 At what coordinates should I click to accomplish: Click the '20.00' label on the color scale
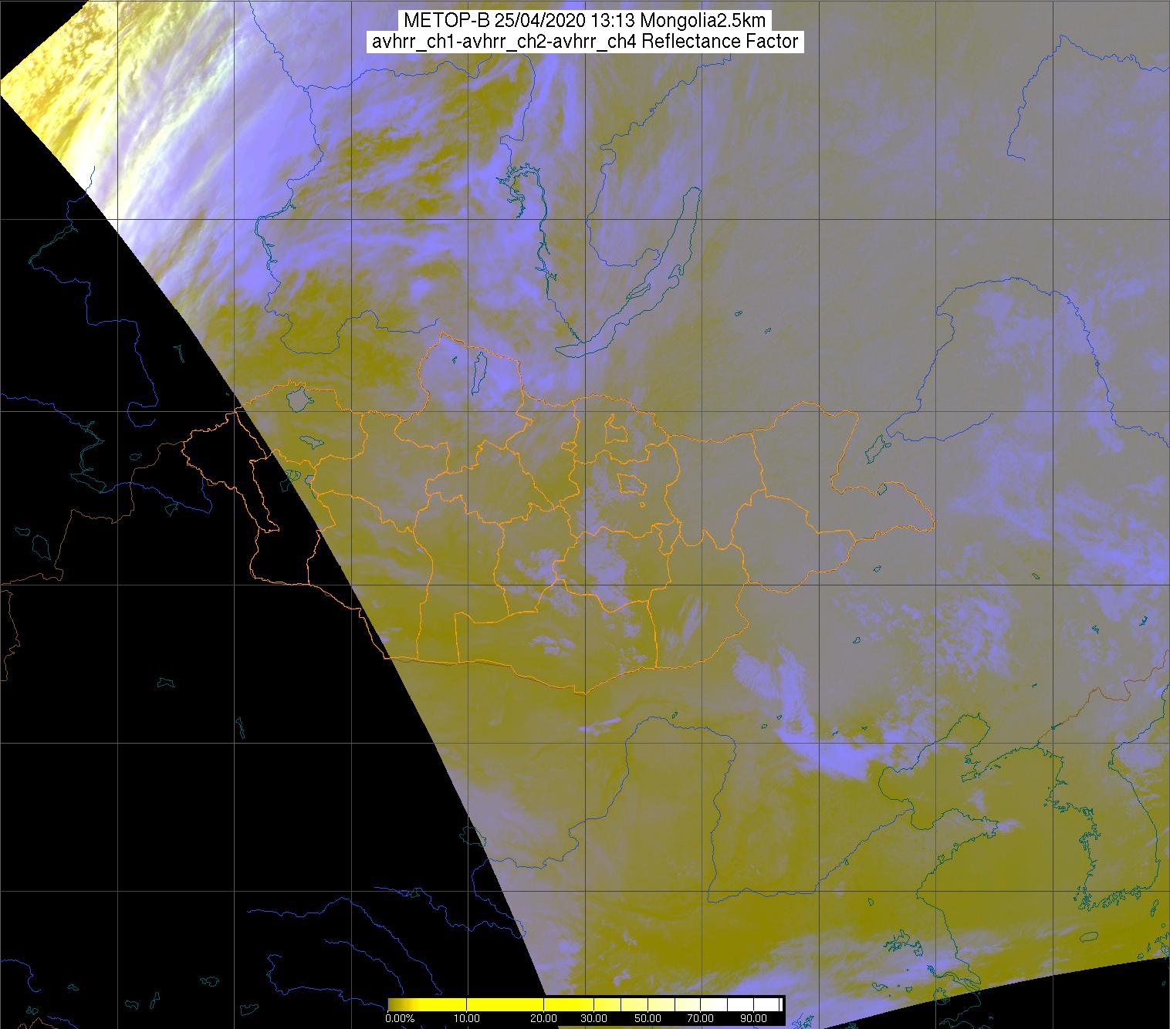click(544, 1018)
